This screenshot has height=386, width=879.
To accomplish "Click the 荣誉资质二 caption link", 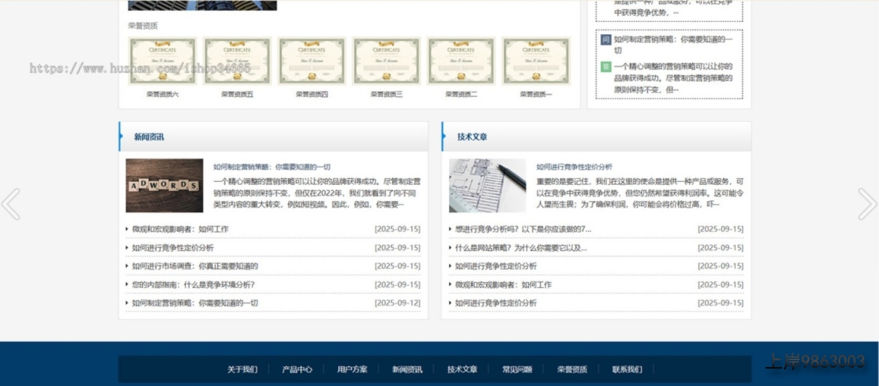I will click(x=461, y=94).
